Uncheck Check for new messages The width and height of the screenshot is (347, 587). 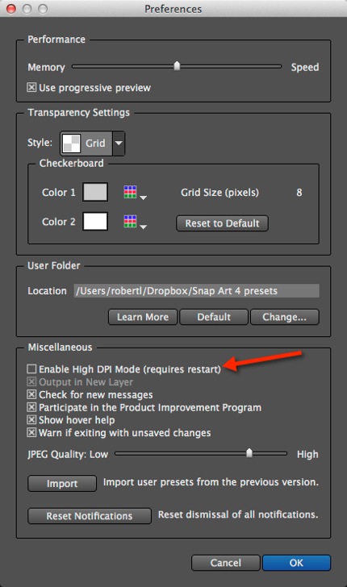(x=31, y=394)
